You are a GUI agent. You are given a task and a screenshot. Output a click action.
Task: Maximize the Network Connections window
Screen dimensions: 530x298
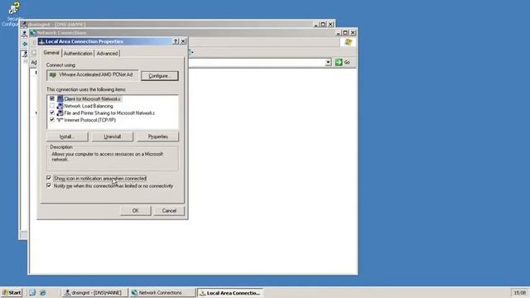tap(345, 33)
